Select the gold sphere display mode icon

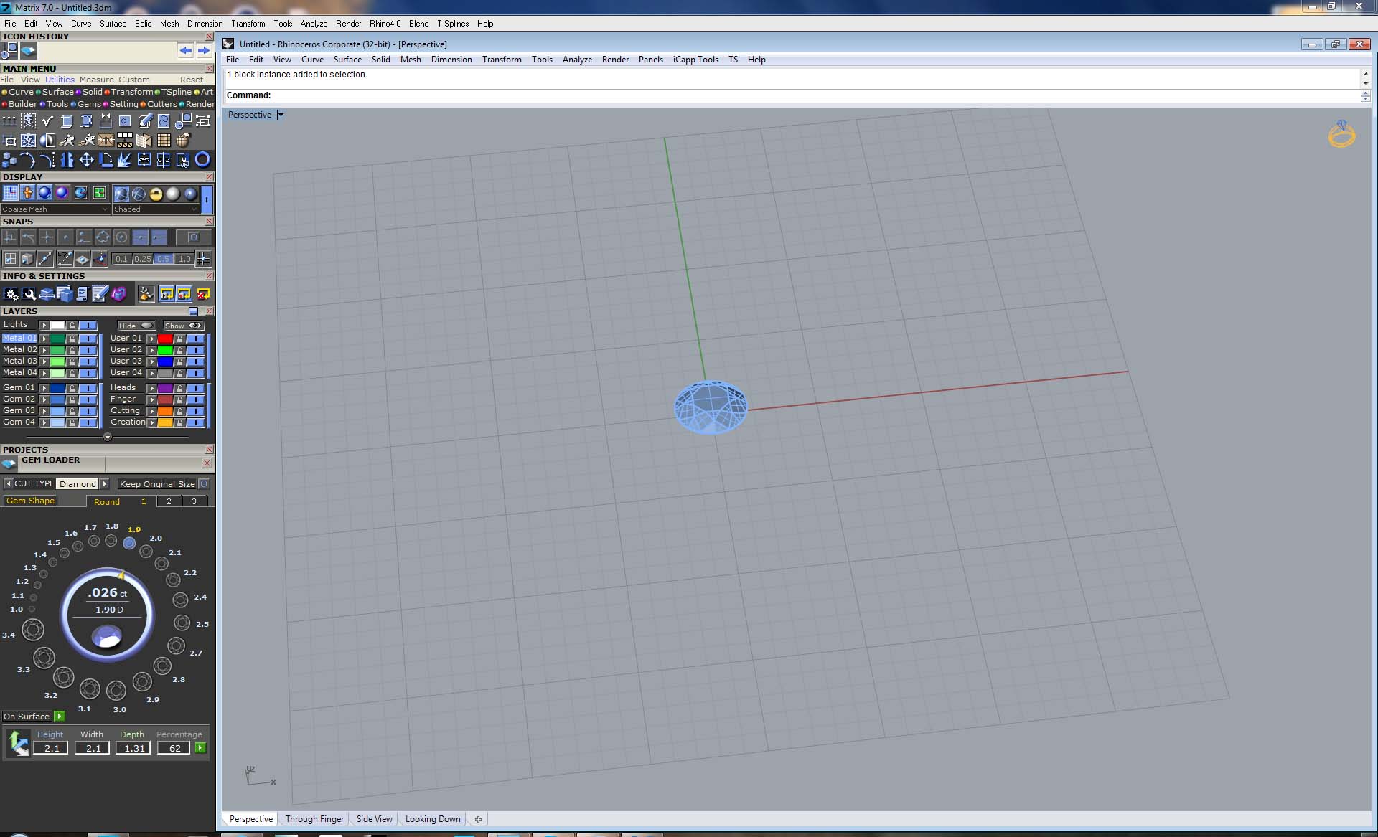[156, 193]
